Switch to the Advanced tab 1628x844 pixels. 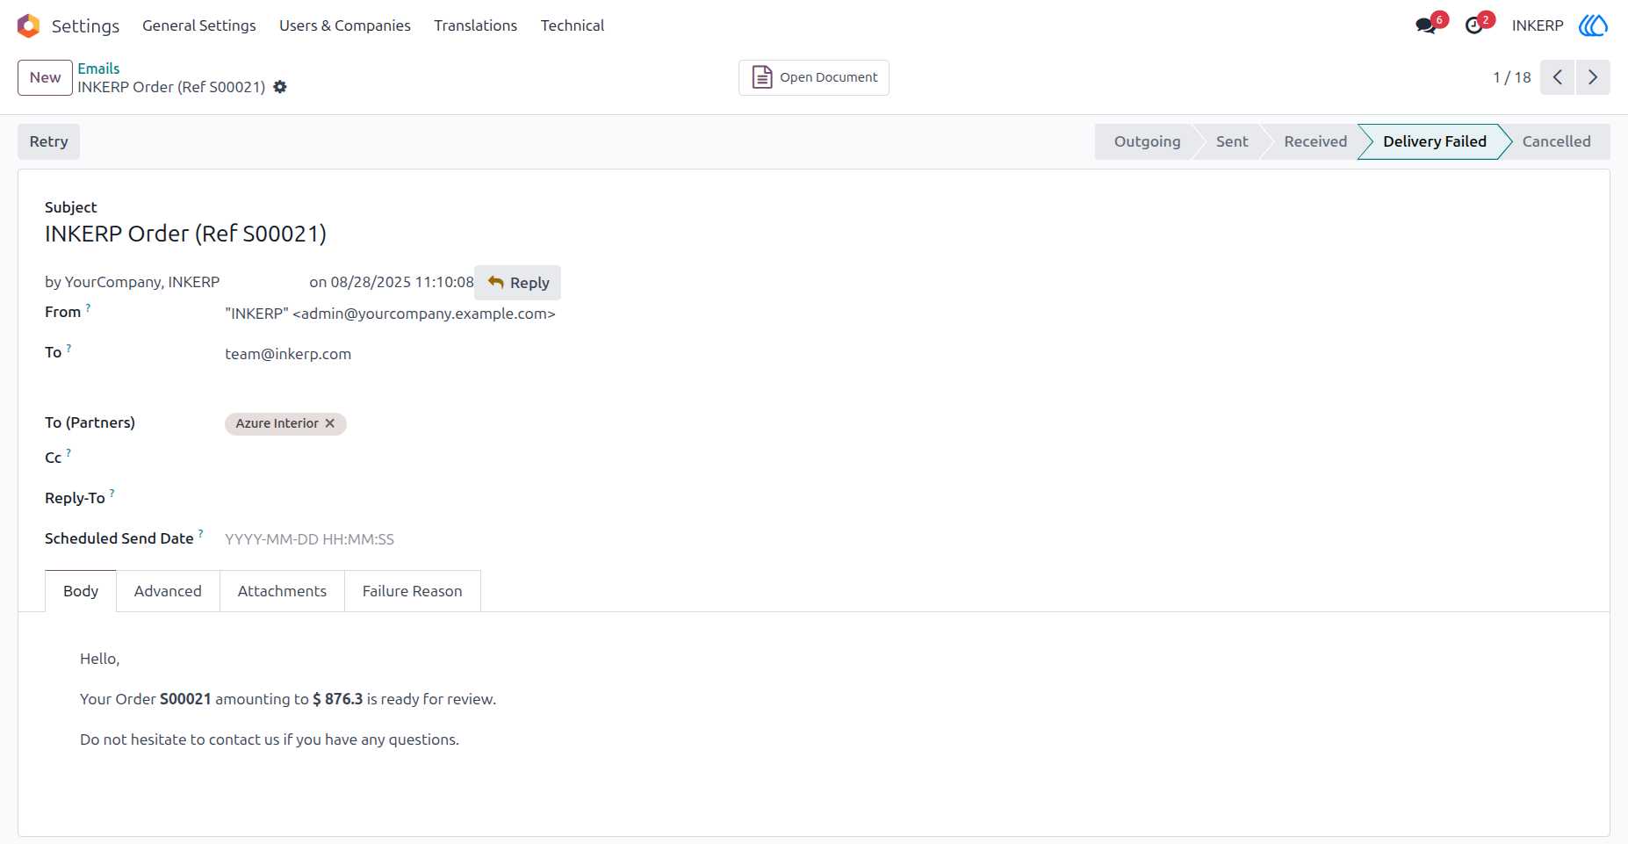[x=168, y=591]
